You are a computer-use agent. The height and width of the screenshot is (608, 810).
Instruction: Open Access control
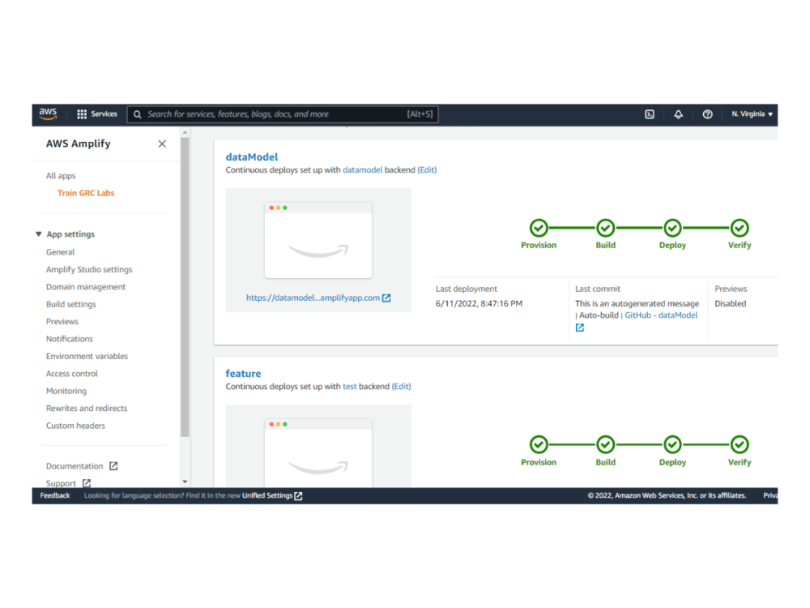click(x=72, y=373)
